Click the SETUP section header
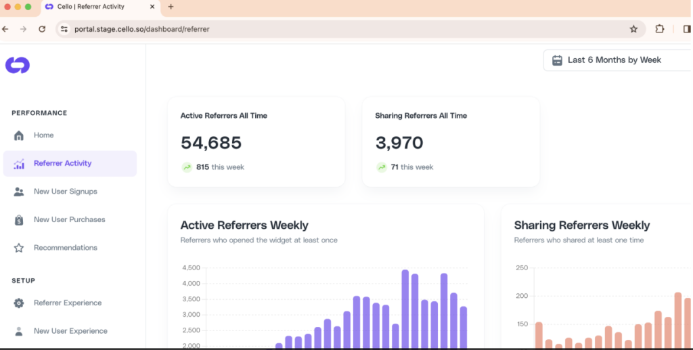This screenshot has width=693, height=350. click(24, 281)
